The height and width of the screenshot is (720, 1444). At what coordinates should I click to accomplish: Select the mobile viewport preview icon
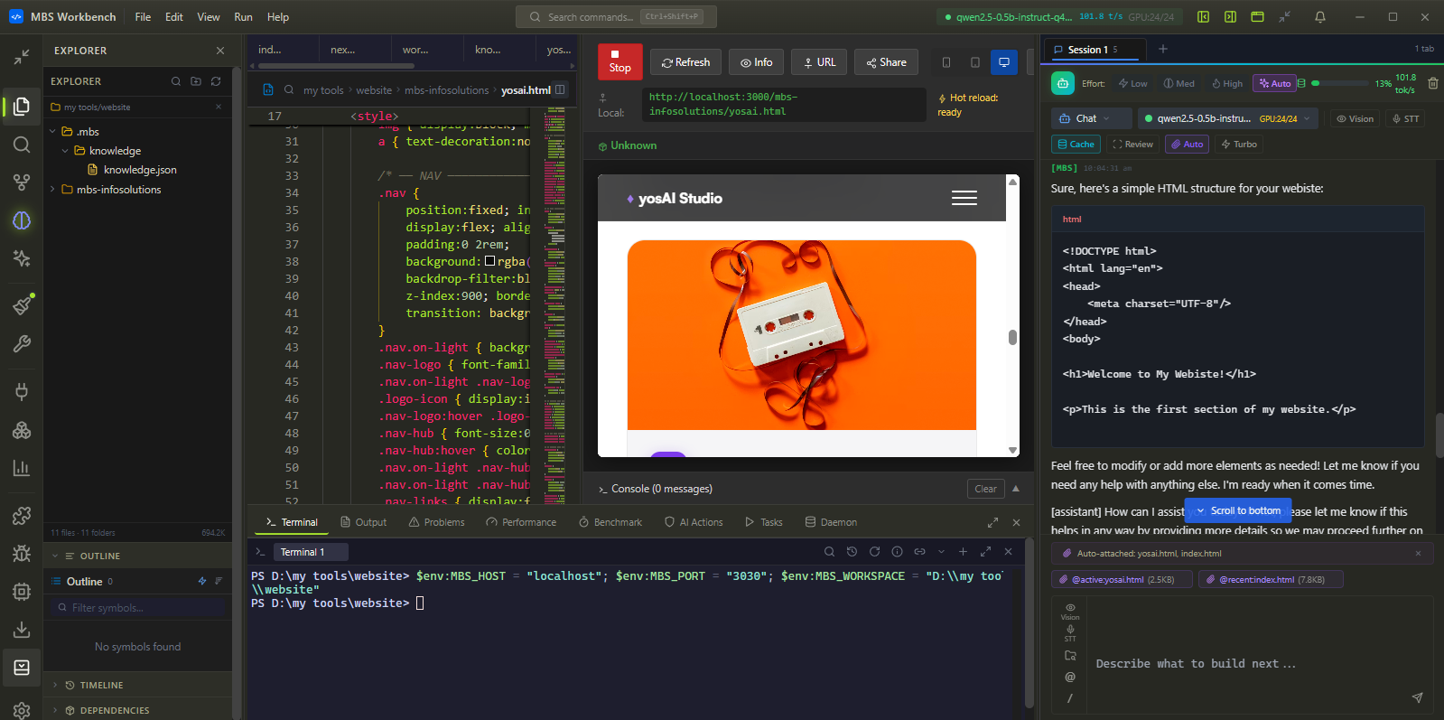pos(946,62)
